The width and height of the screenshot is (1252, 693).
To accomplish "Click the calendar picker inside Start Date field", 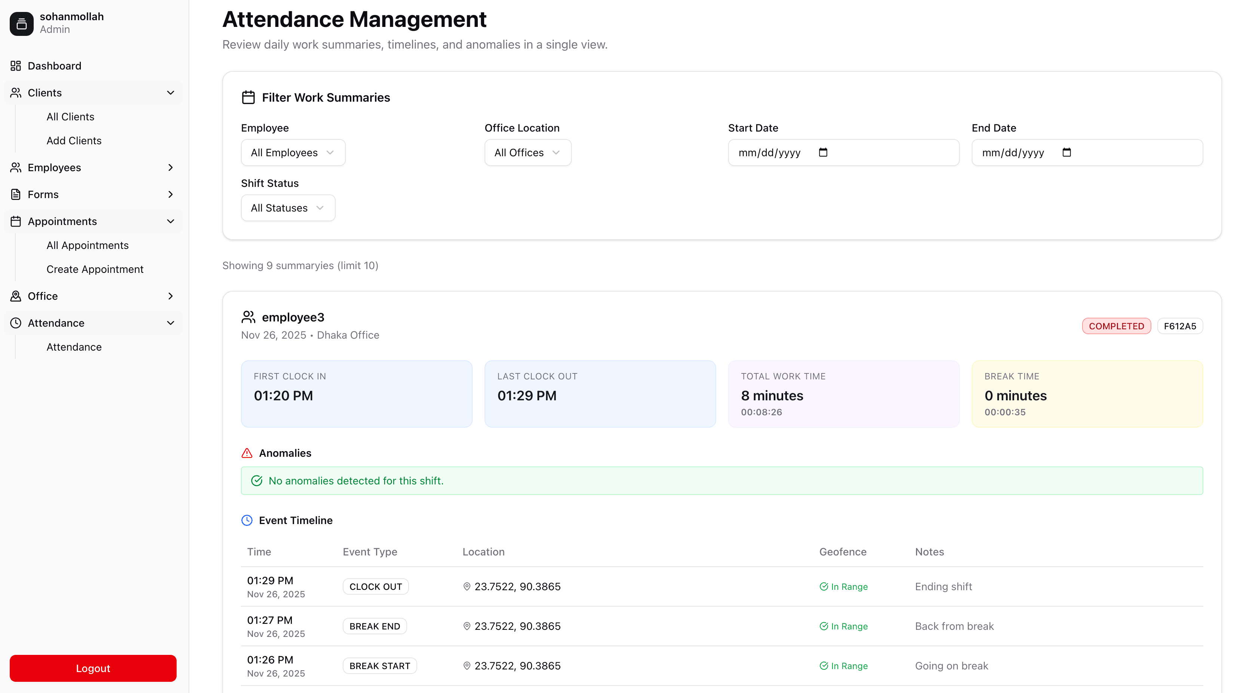I will pyautogui.click(x=822, y=152).
